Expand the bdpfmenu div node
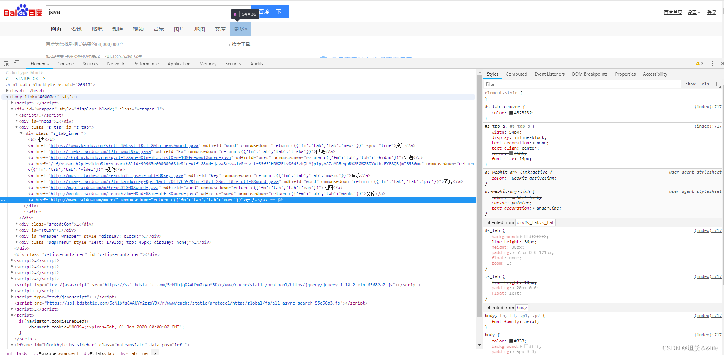Viewport: 724px width, 355px height. [x=17, y=242]
